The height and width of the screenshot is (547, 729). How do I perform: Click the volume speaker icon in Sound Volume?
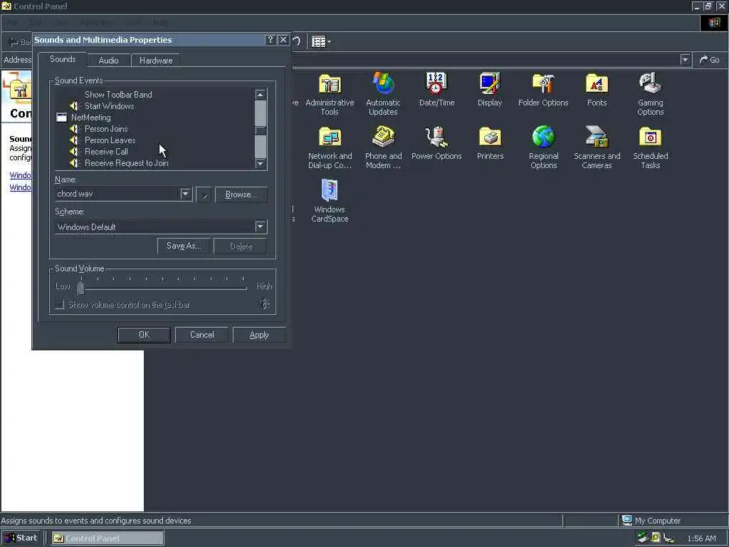[x=264, y=303]
